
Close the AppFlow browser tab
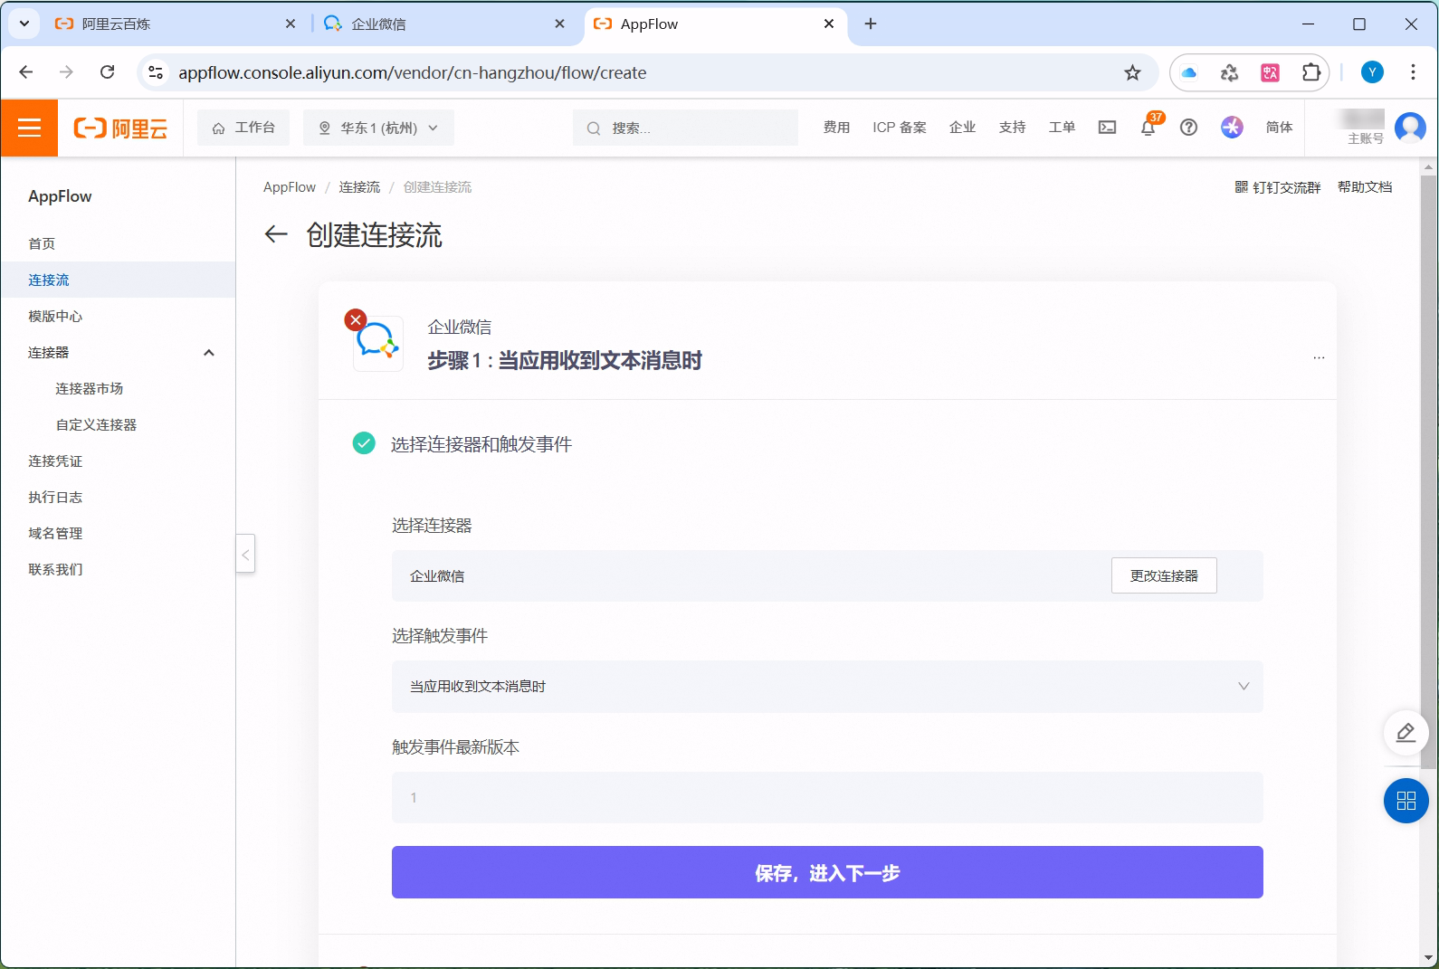click(829, 24)
